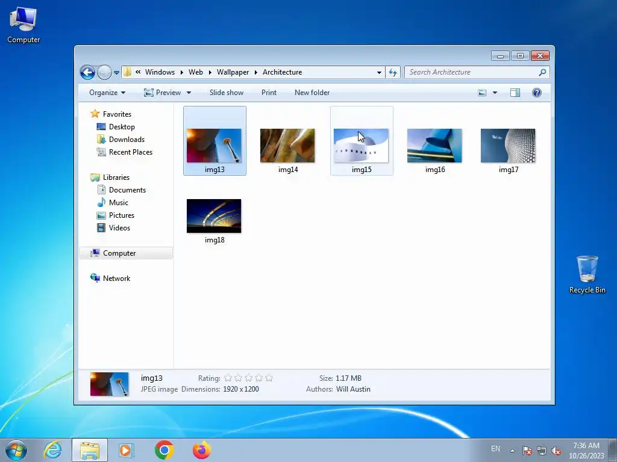
Task: Select the img17 thumbnail
Action: point(508,146)
